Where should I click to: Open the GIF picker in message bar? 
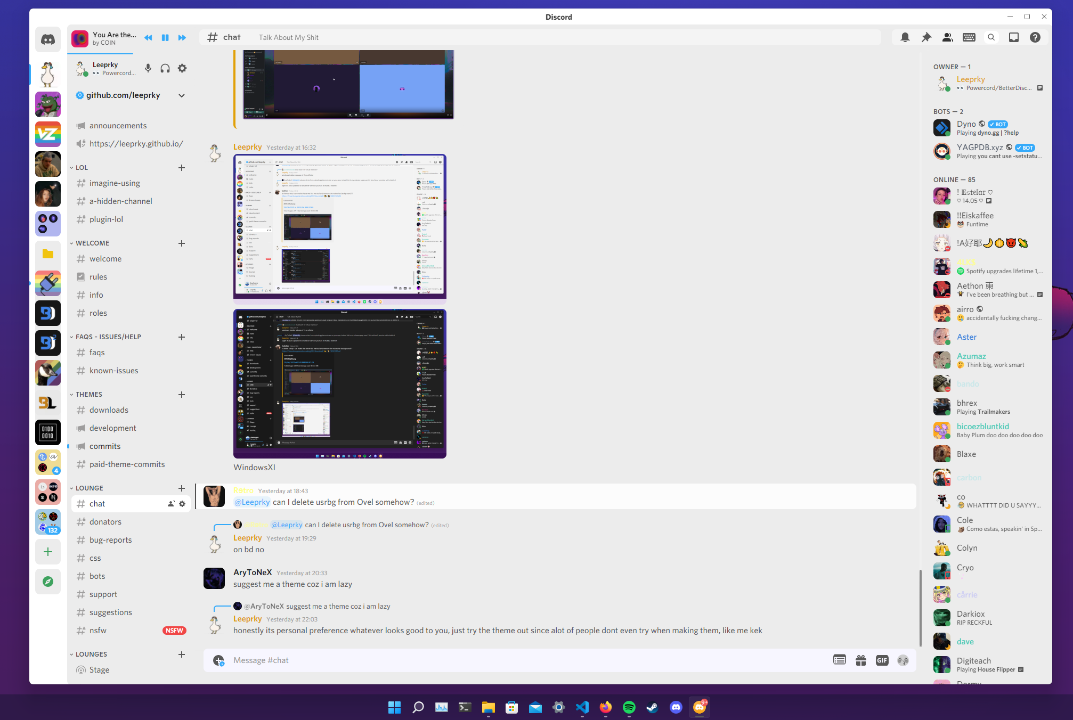pyautogui.click(x=882, y=660)
